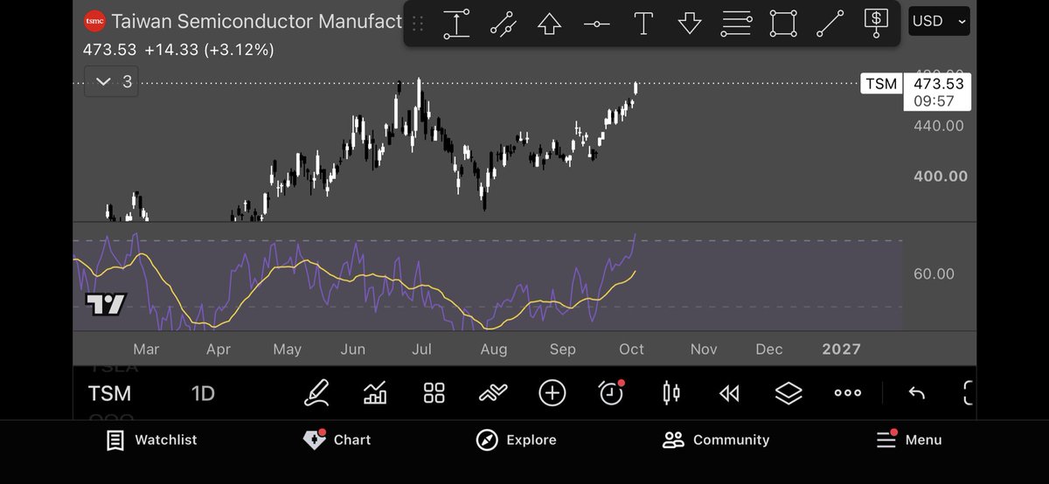Image resolution: width=1049 pixels, height=484 pixels.
Task: Switch to the Watchlist tab
Action: [x=152, y=439]
